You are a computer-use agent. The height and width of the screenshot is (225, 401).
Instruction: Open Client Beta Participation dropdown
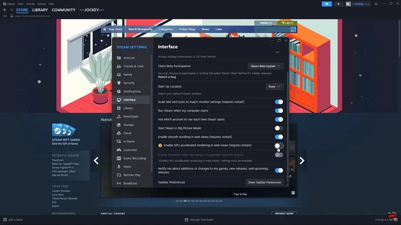pos(265,66)
